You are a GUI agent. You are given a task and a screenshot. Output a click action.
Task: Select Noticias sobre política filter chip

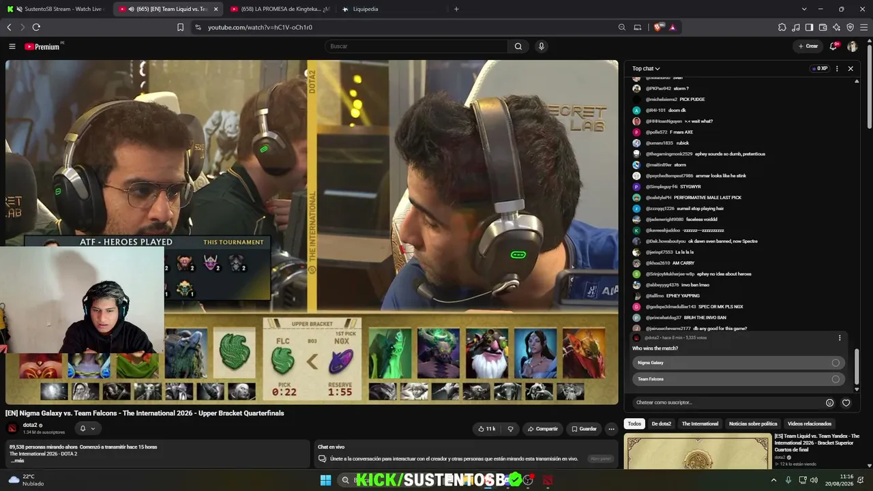pyautogui.click(x=753, y=423)
